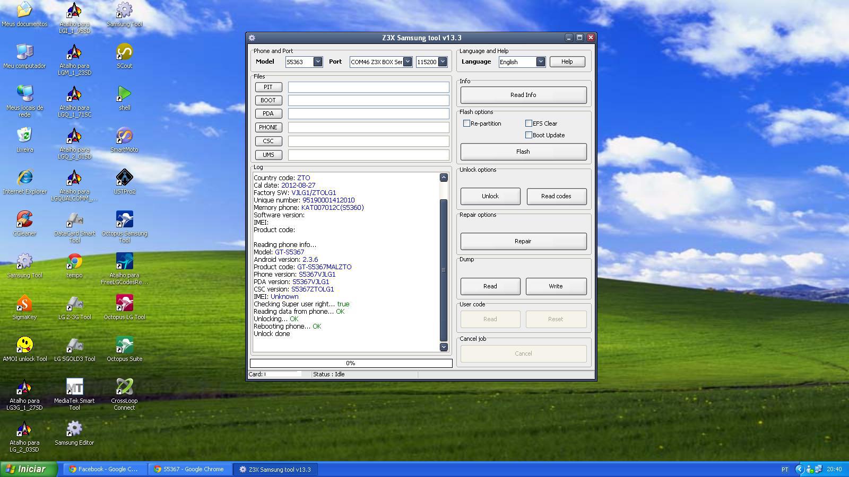
Task: Launch SmartMoto desktop icon
Action: (x=124, y=140)
